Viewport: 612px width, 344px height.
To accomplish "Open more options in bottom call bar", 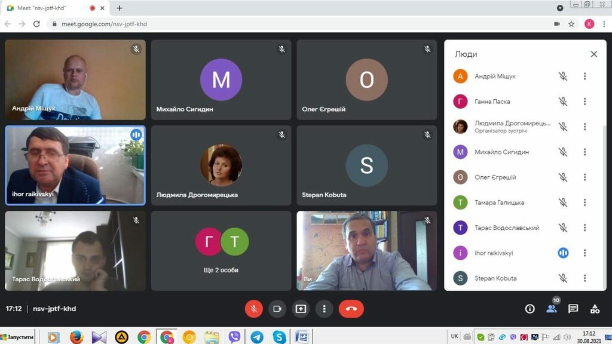I will [324, 309].
